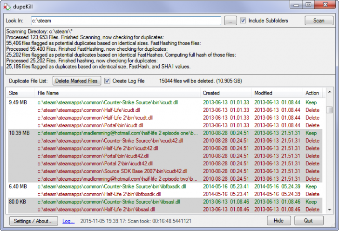This screenshot has height=231, width=339.
Task: Click the dupeKill app icon in title bar
Action: [x=7, y=7]
